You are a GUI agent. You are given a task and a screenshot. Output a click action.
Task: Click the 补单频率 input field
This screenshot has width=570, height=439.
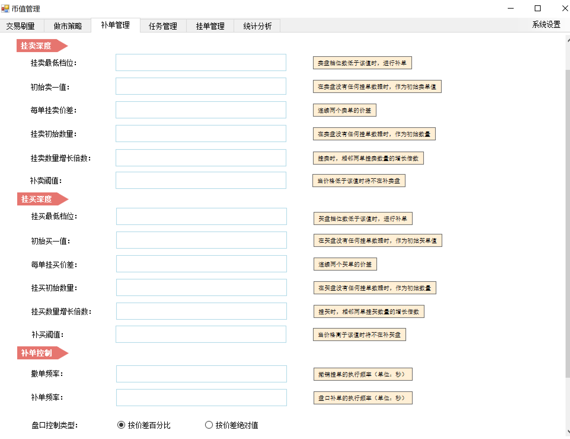(202, 398)
